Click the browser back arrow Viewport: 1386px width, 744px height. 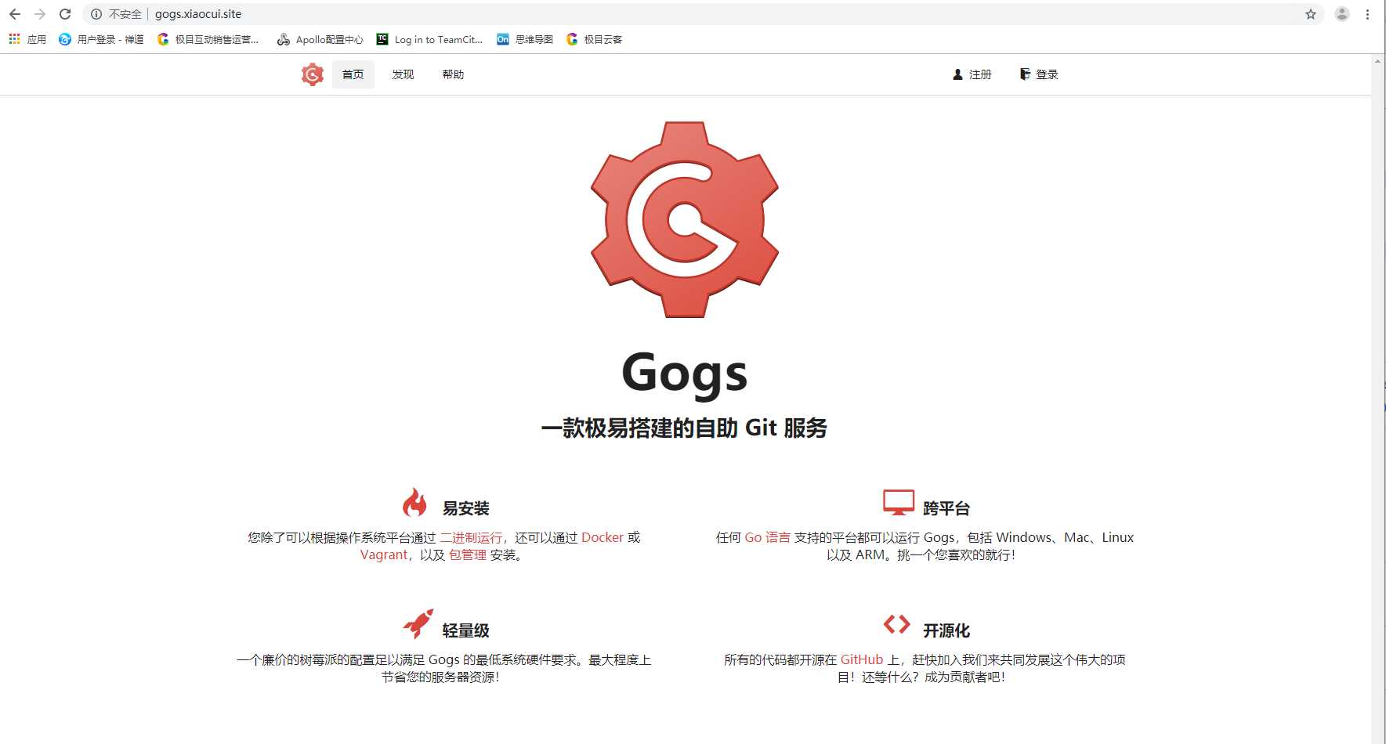coord(15,14)
